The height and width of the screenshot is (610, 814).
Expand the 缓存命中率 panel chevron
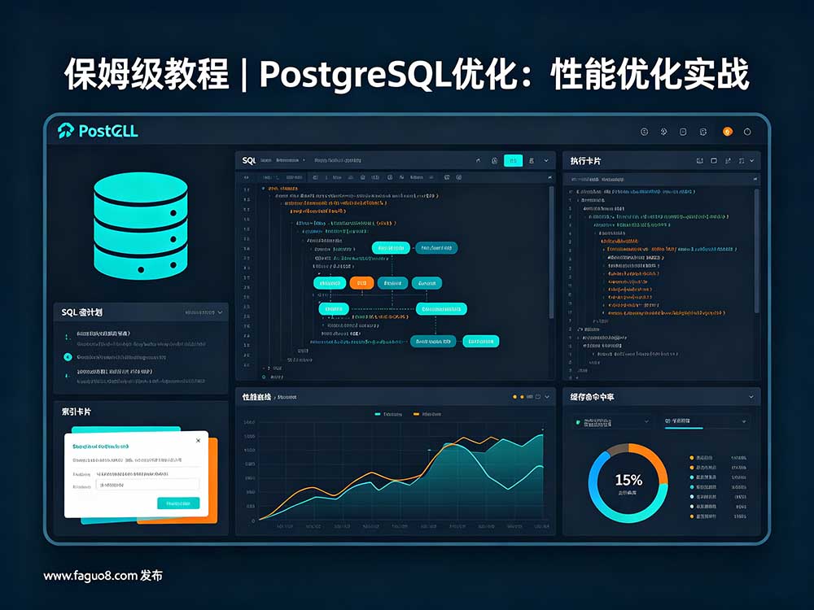point(751,397)
